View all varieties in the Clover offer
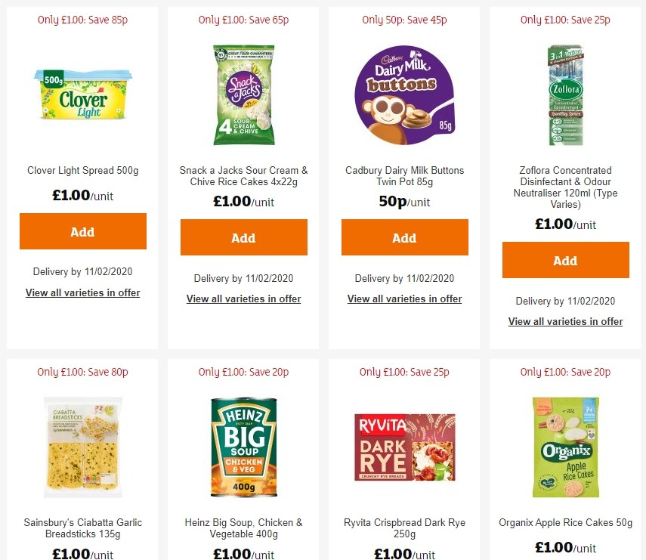Screen dimensions: 646x560 click(82, 292)
